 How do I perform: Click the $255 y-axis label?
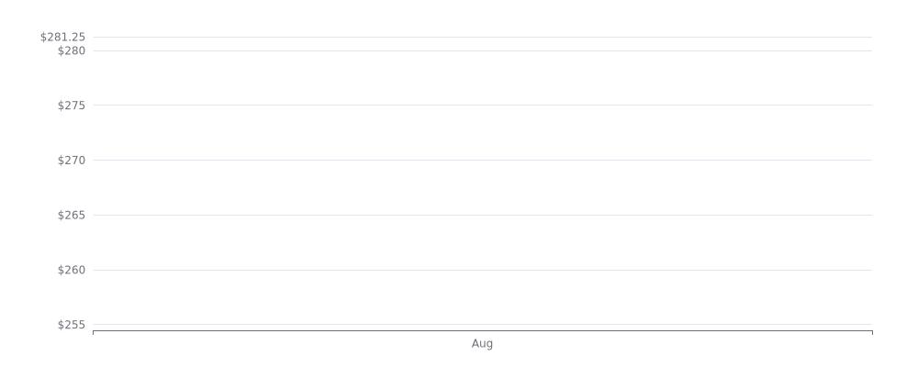pyautogui.click(x=72, y=325)
